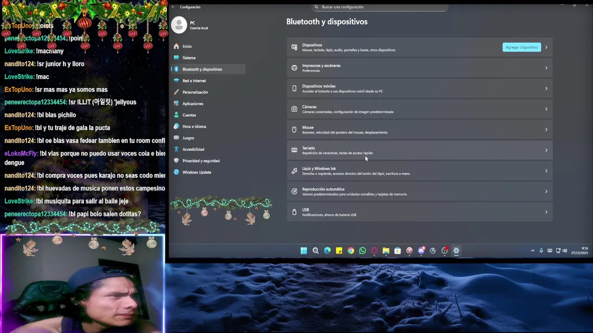This screenshot has width=593, height=333.
Task: Click the printer icon for Impresoras
Action: point(294,68)
